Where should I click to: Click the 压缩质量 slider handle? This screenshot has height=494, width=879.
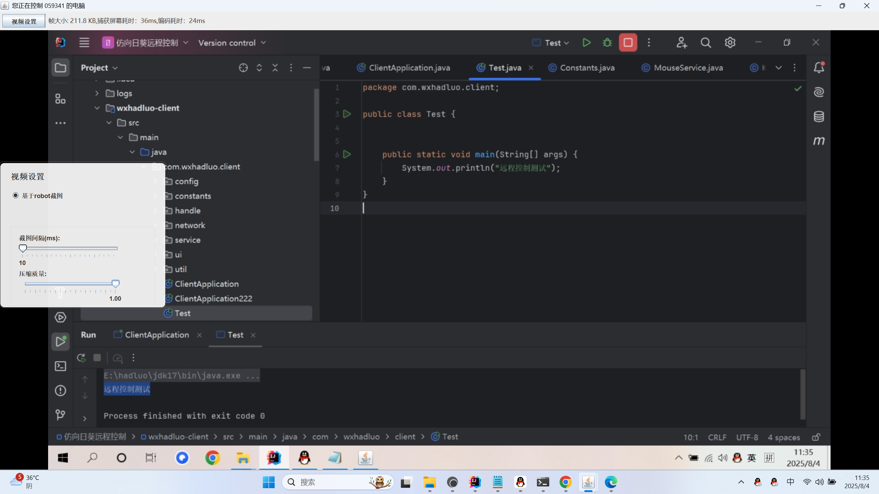click(x=115, y=283)
